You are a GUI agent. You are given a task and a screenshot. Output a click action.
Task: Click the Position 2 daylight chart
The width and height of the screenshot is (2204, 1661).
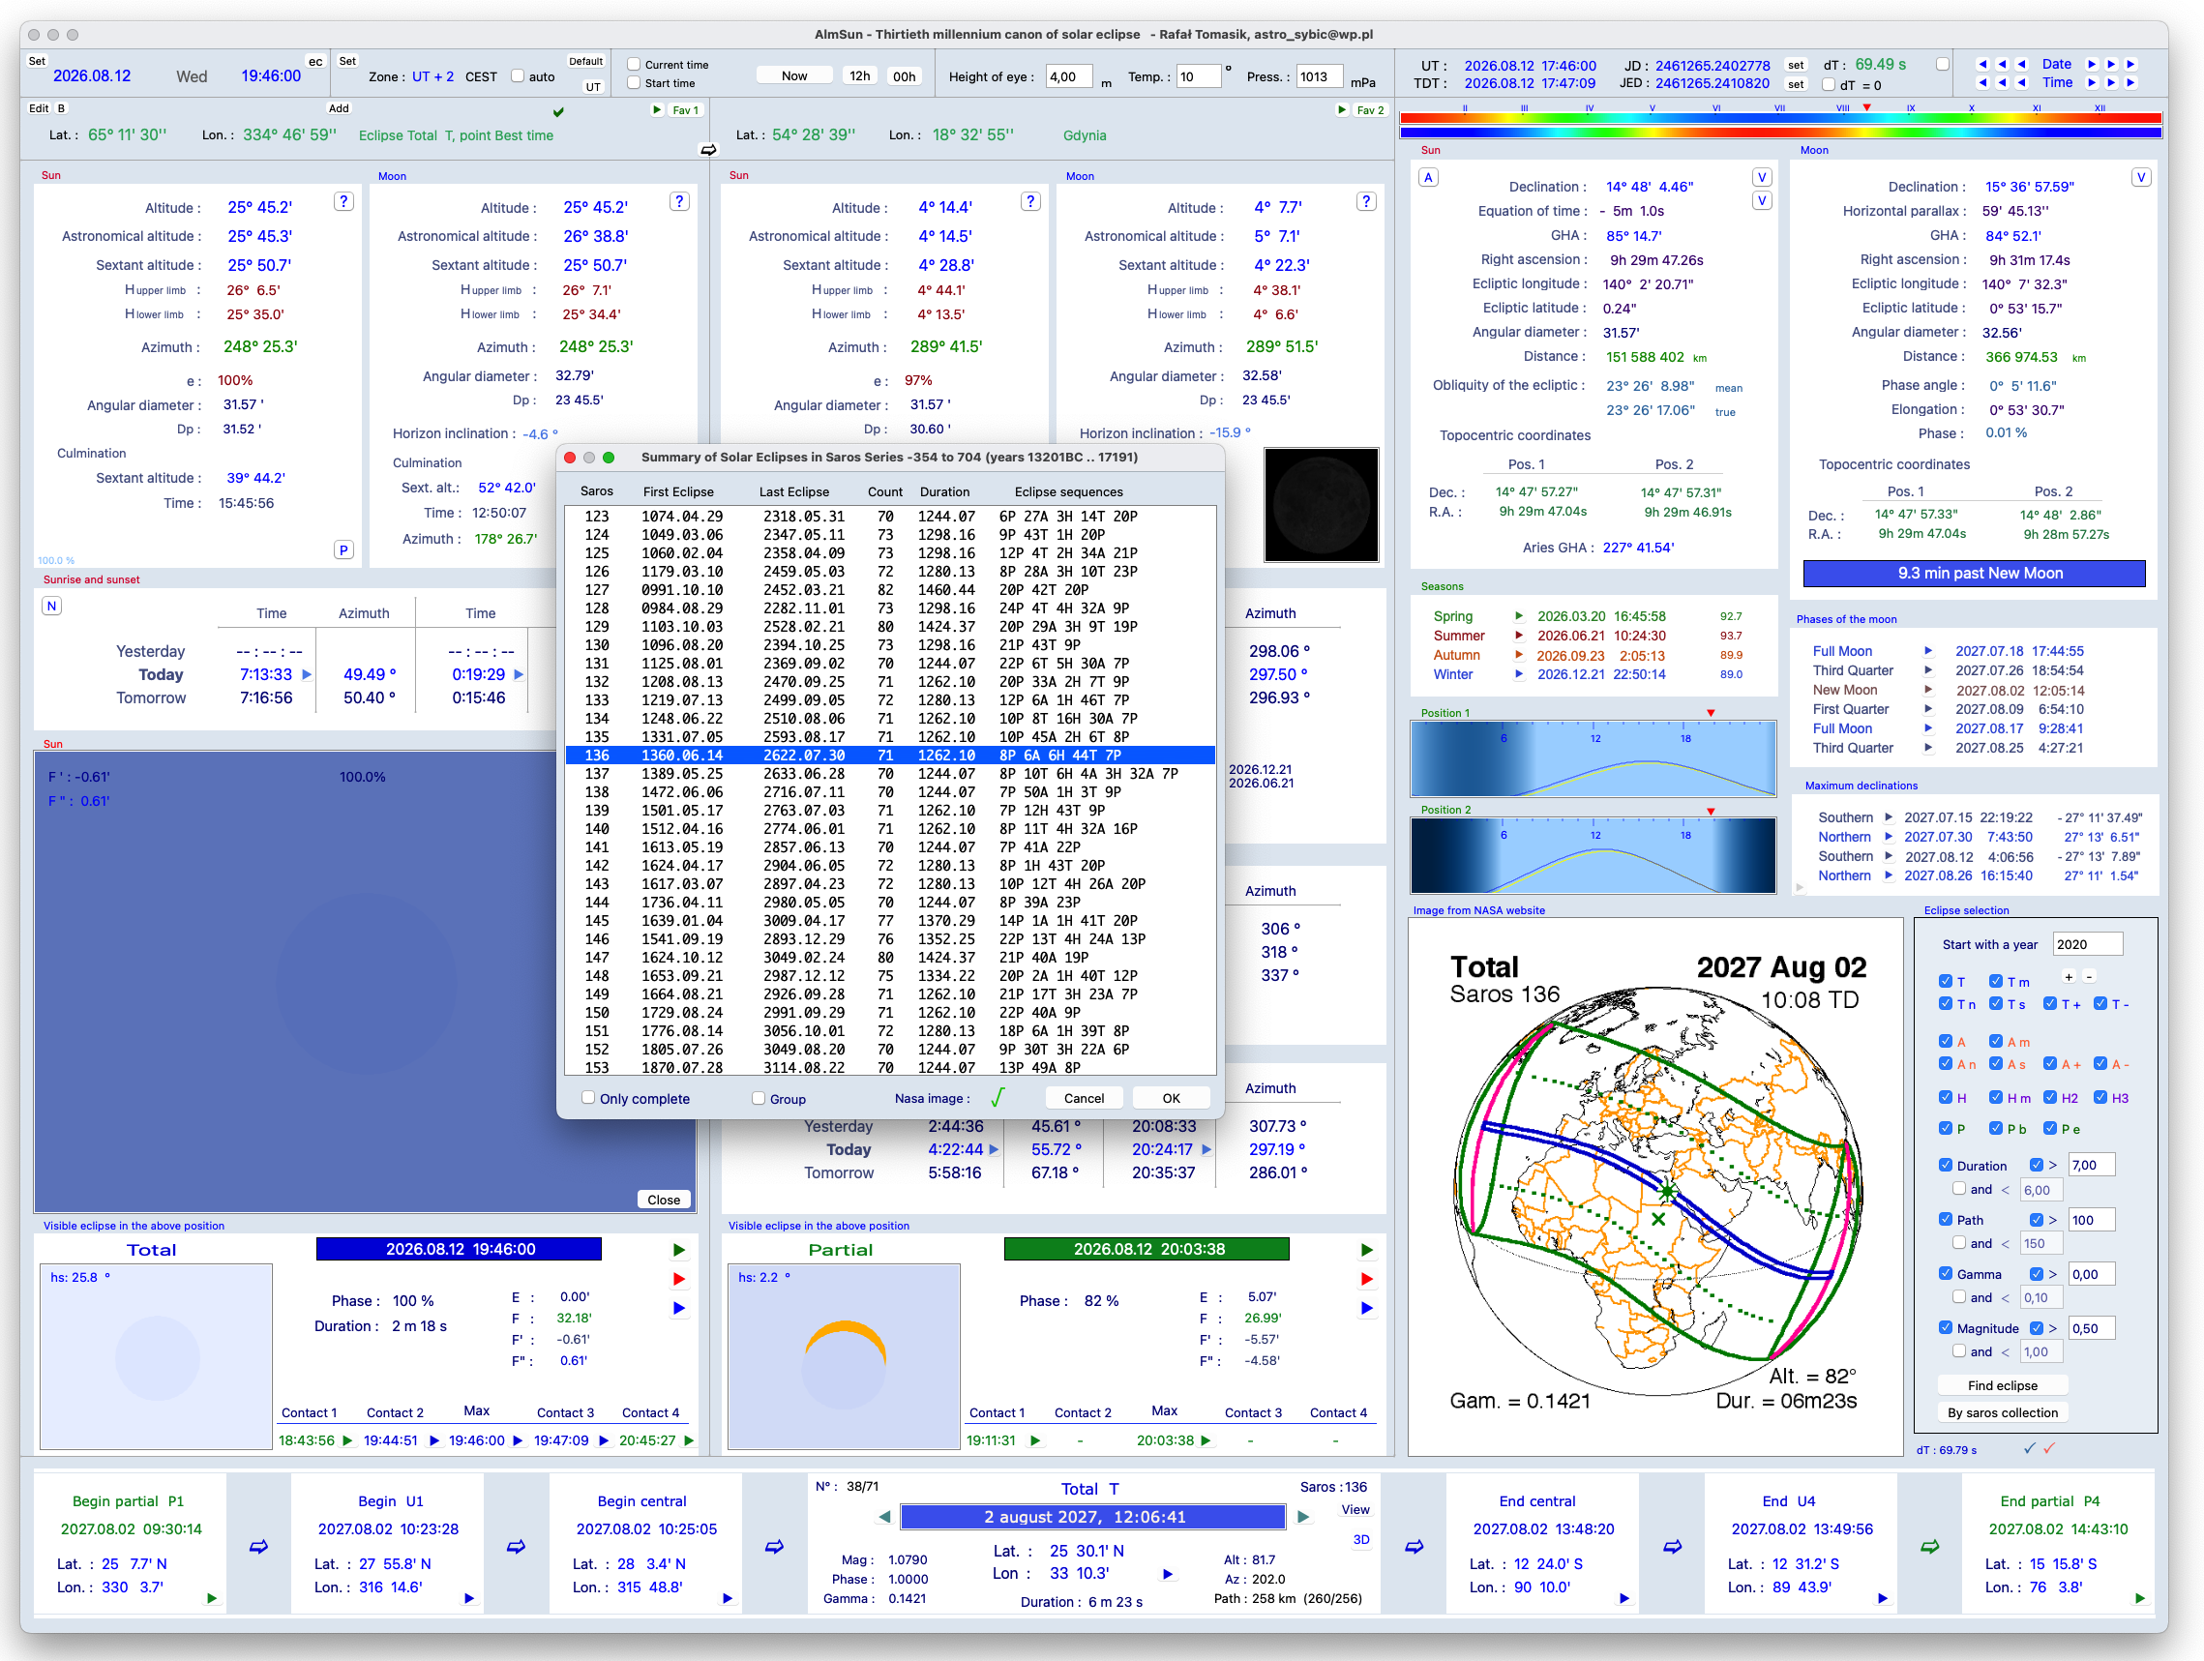click(x=1593, y=856)
